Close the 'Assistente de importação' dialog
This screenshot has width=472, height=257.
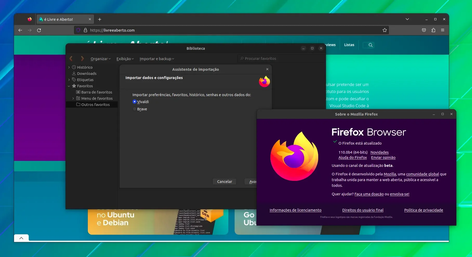(x=267, y=69)
